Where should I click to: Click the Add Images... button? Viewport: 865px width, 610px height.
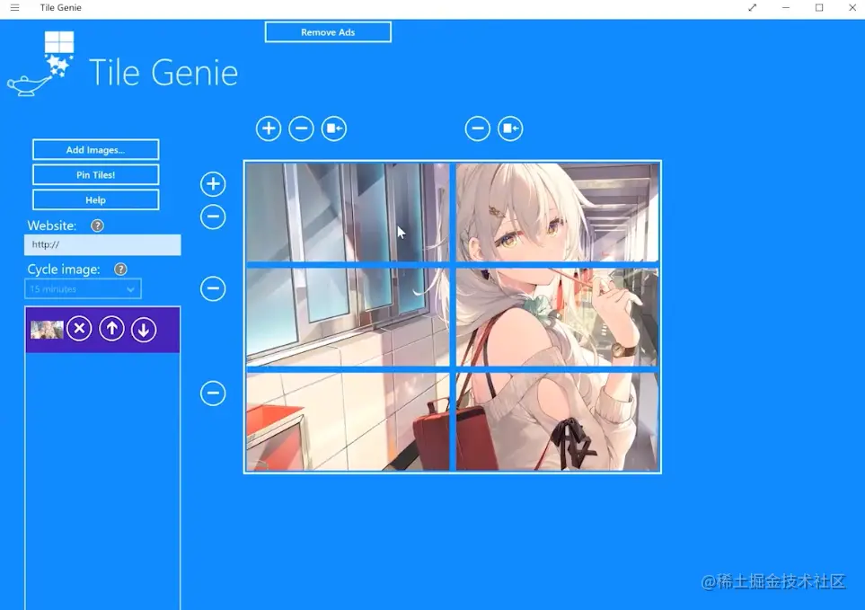(95, 149)
